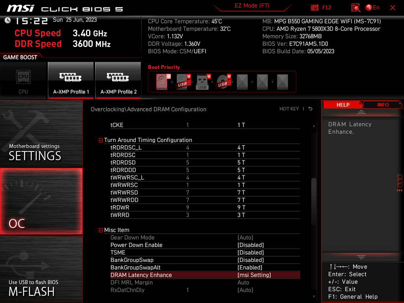The image size is (404, 303).
Task: Click the help panel bottom collapse handle
Action: (x=361, y=257)
